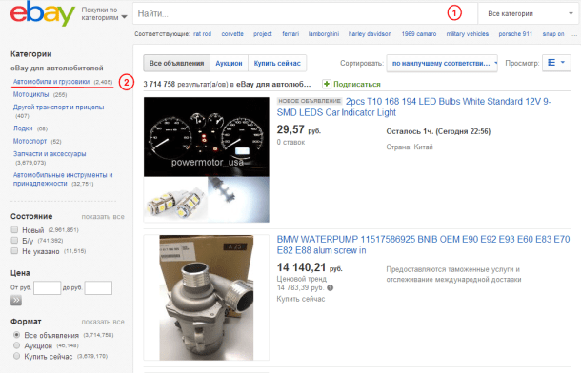
Task: Open the list view Просмотр icon
Action: (x=556, y=63)
